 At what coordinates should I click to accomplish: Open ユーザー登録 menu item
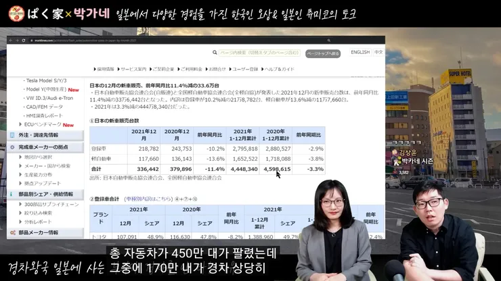244,69
